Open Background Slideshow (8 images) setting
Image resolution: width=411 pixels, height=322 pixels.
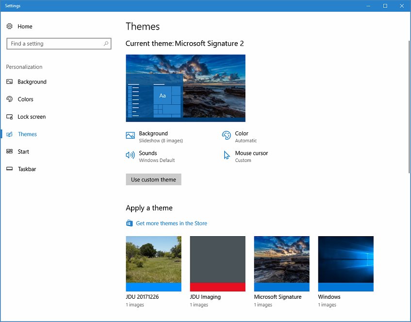(x=154, y=137)
